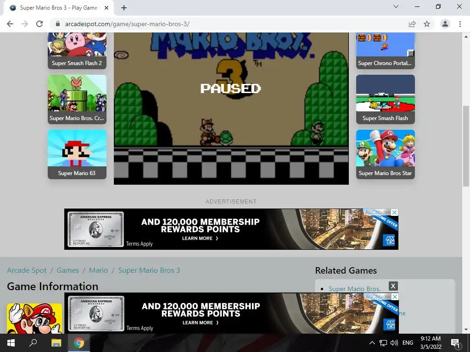Open Chrome profile avatar menu
Screen dimensions: 470x352
click(445, 24)
